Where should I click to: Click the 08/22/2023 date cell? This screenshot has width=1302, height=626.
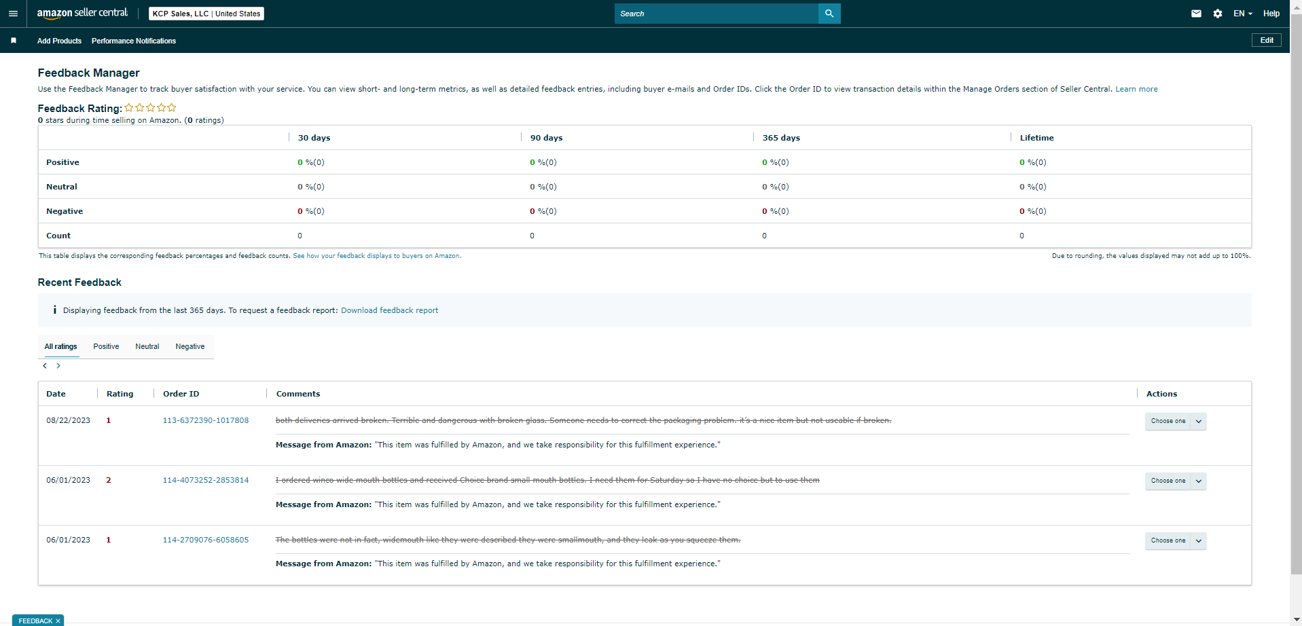(68, 420)
